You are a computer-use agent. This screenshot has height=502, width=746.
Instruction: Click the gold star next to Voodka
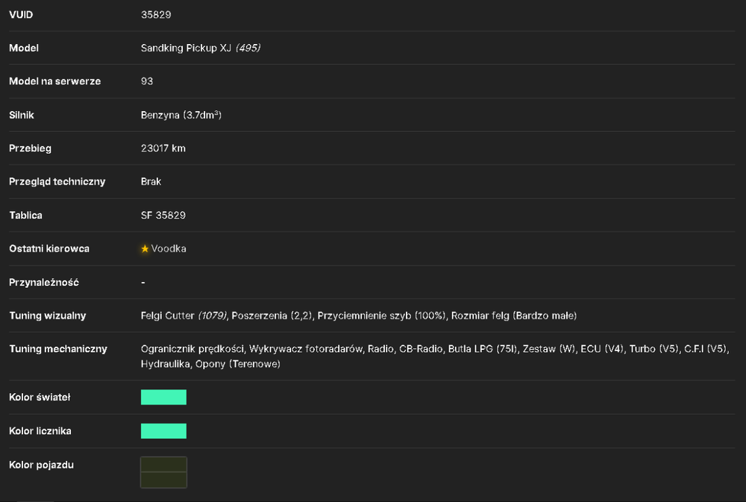pos(145,249)
